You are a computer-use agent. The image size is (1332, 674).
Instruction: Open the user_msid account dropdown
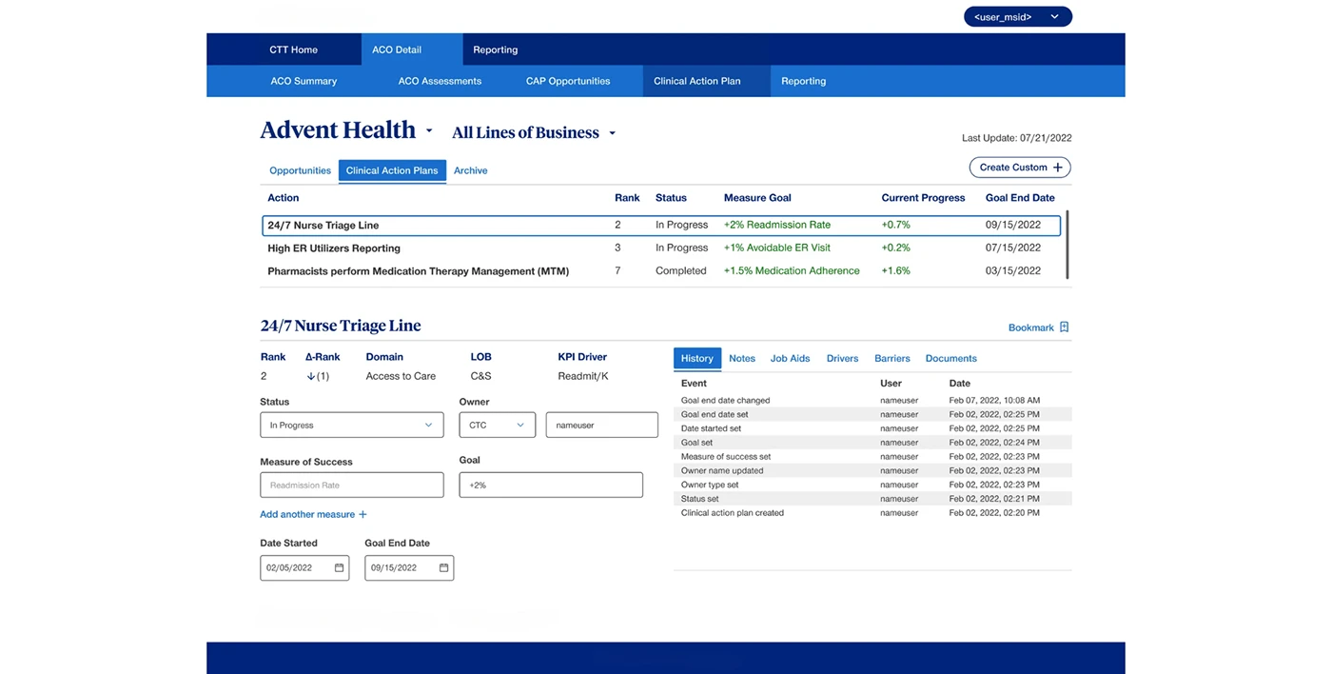pyautogui.click(x=1017, y=16)
